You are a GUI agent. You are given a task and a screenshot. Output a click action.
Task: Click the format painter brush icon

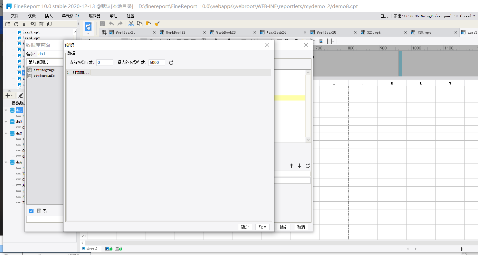coord(157,24)
